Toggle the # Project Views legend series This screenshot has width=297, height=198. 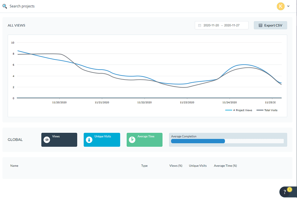coord(239,110)
